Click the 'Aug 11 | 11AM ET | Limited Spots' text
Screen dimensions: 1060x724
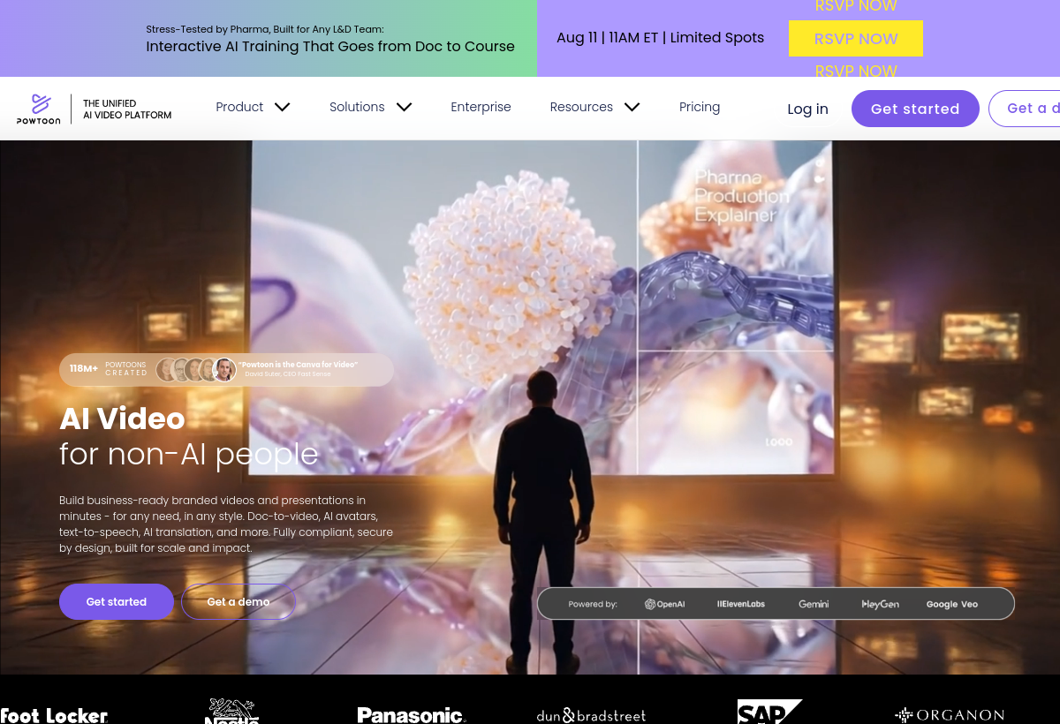click(x=660, y=38)
